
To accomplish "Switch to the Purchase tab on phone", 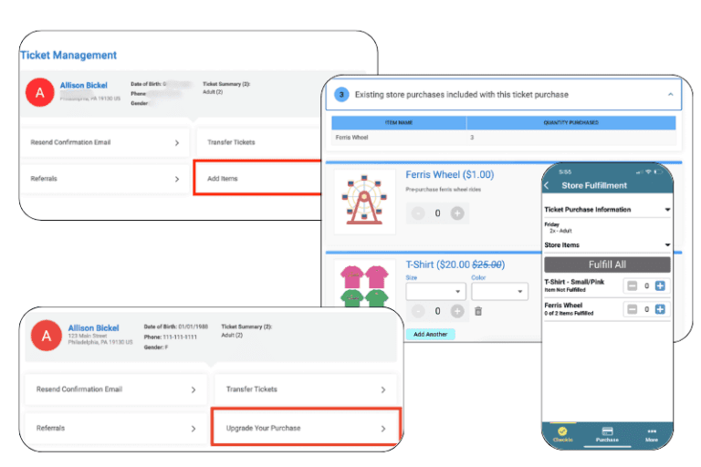I will tap(607, 433).
